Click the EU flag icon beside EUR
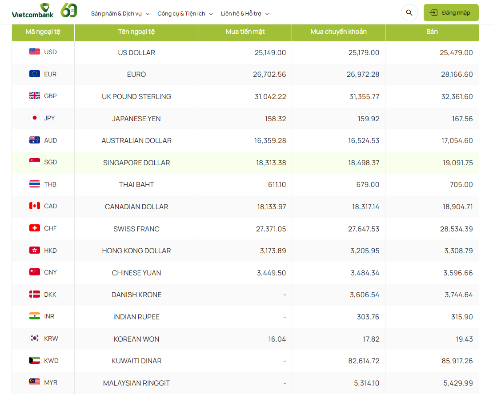This screenshot has height=394, width=493. (35, 74)
